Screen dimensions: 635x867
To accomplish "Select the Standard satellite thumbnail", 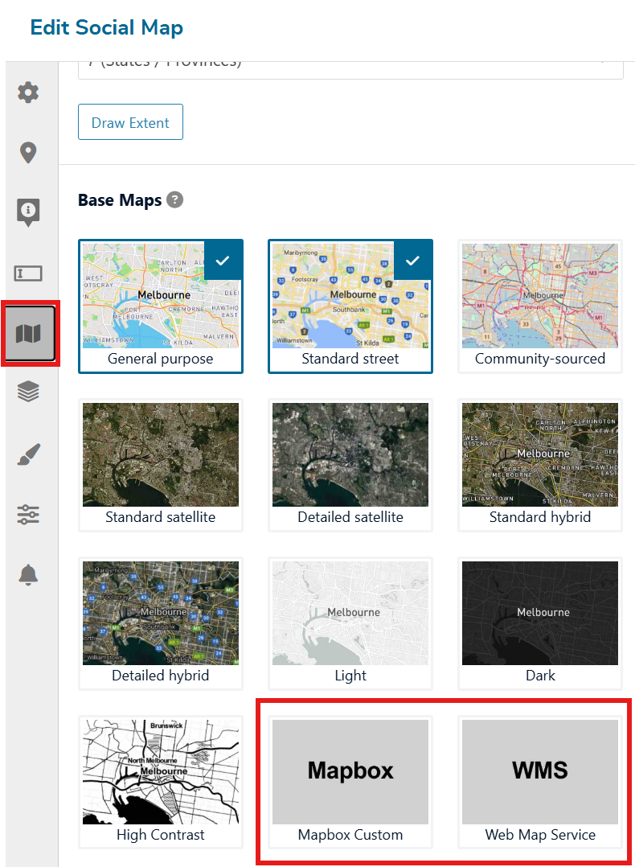I will [161, 464].
